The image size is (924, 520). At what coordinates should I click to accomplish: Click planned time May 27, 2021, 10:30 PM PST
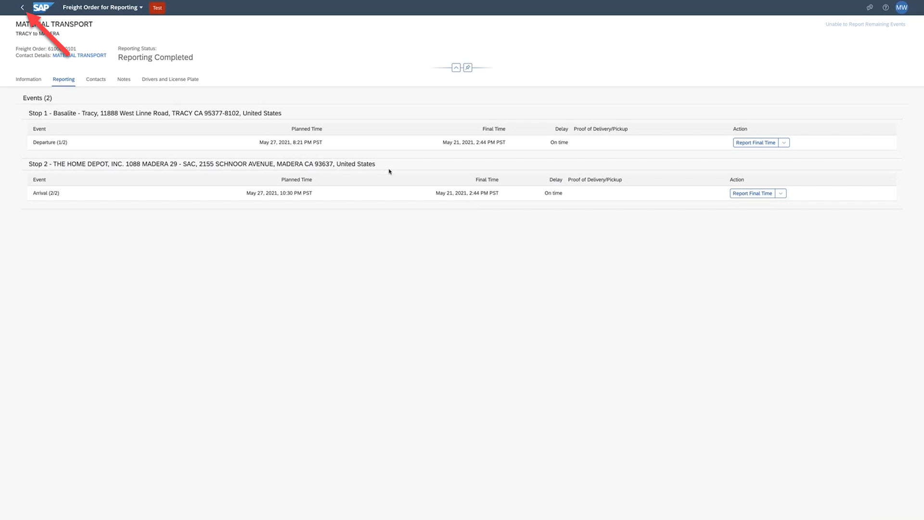pos(279,193)
